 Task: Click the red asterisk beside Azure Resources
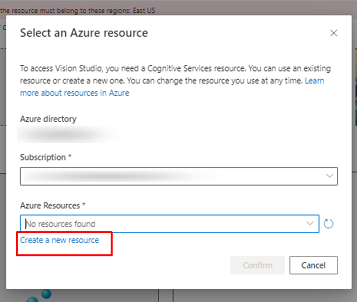pyautogui.click(x=84, y=204)
